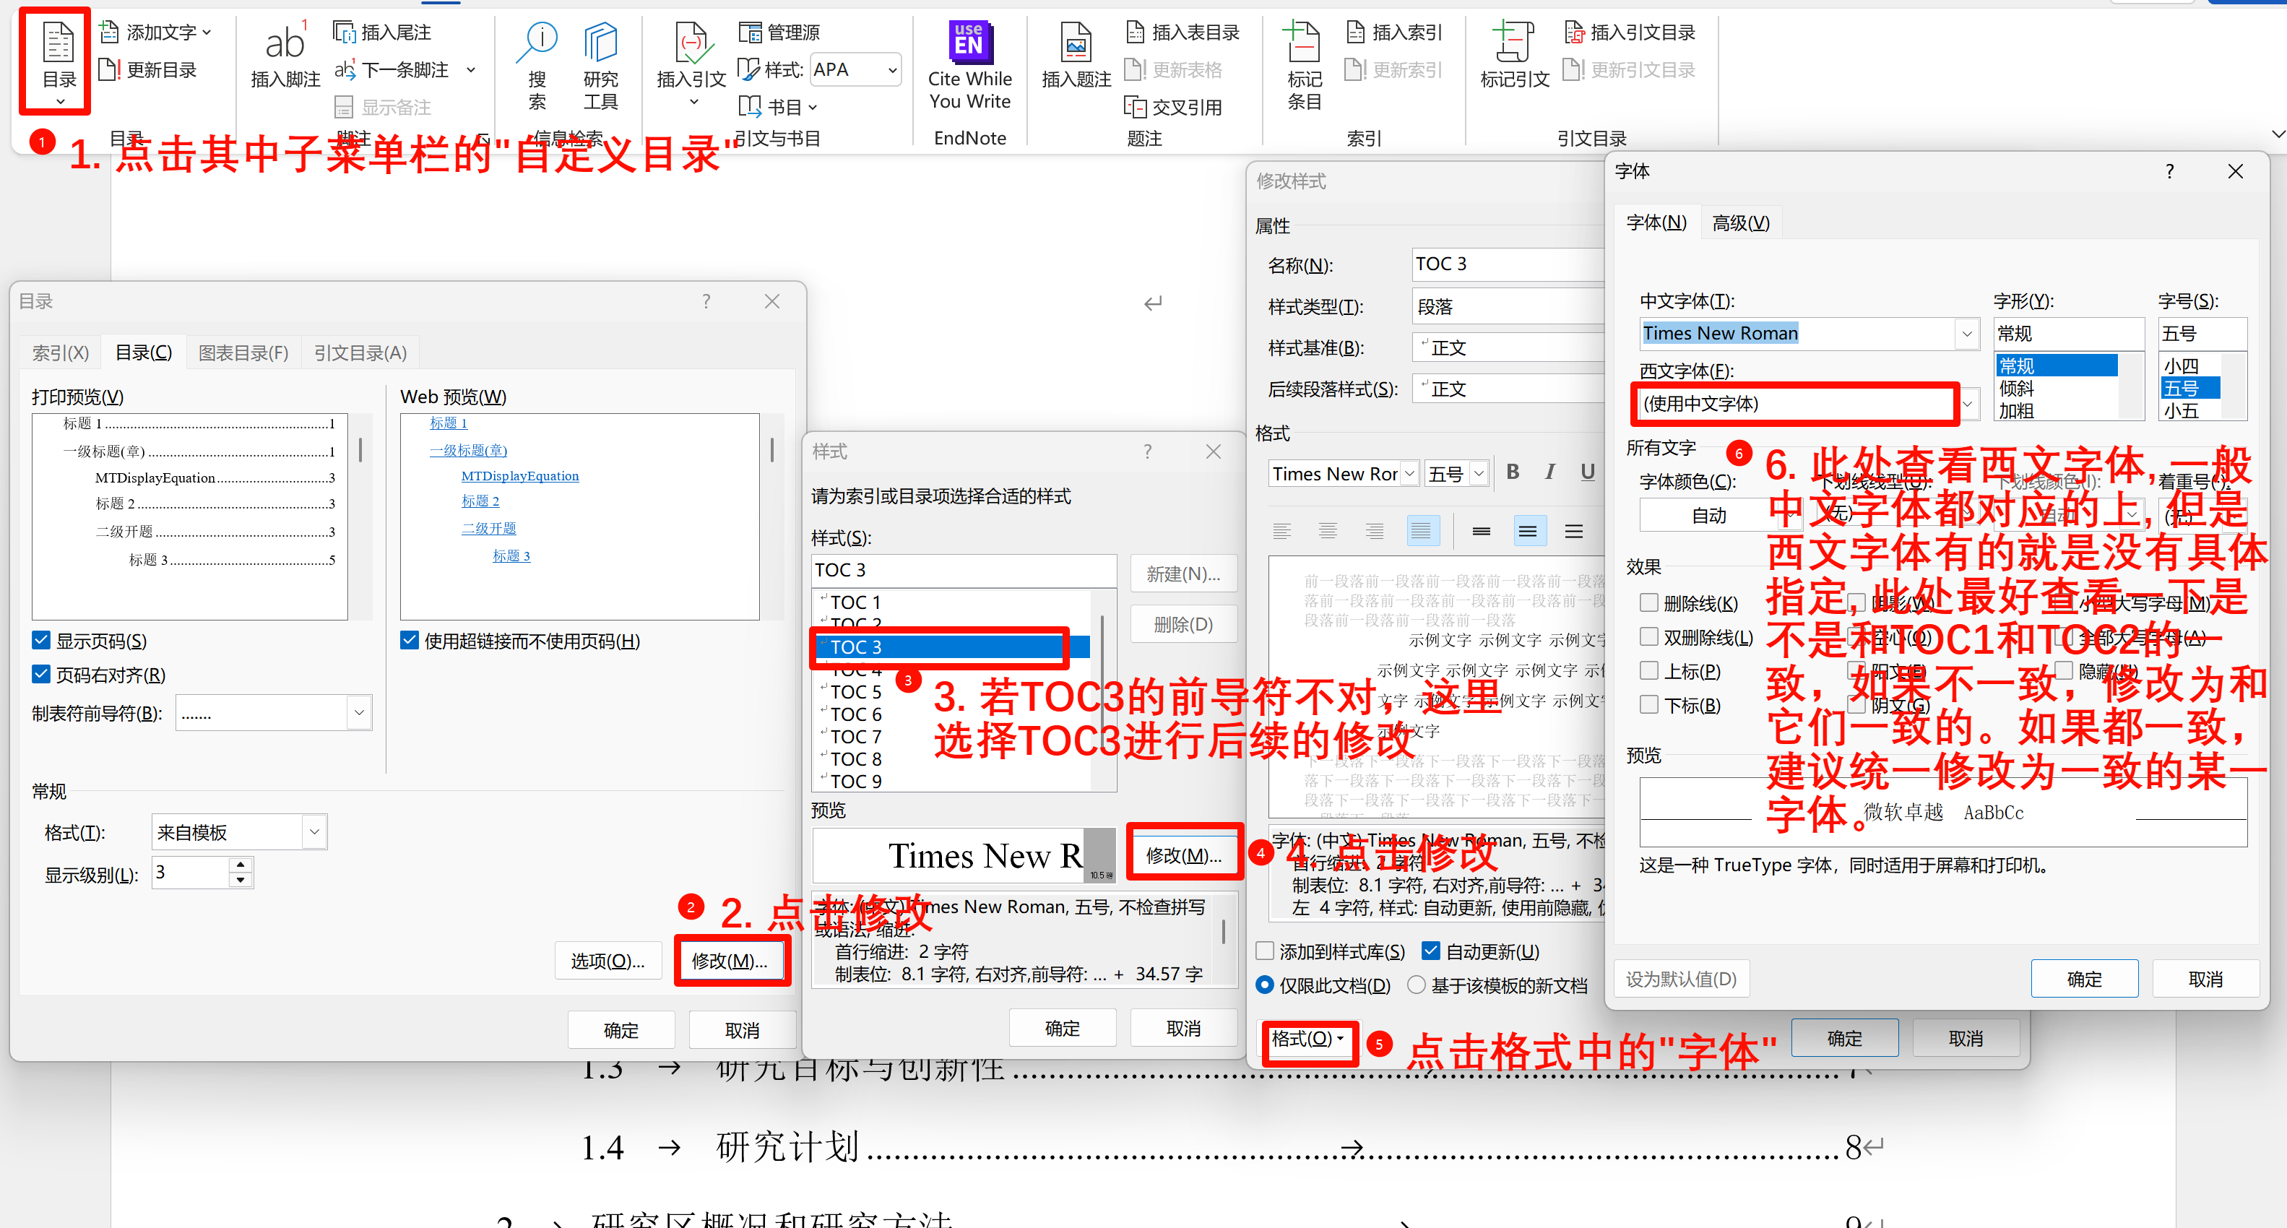
Task: Uncheck the 显示页码 checkbox
Action: tap(42, 640)
